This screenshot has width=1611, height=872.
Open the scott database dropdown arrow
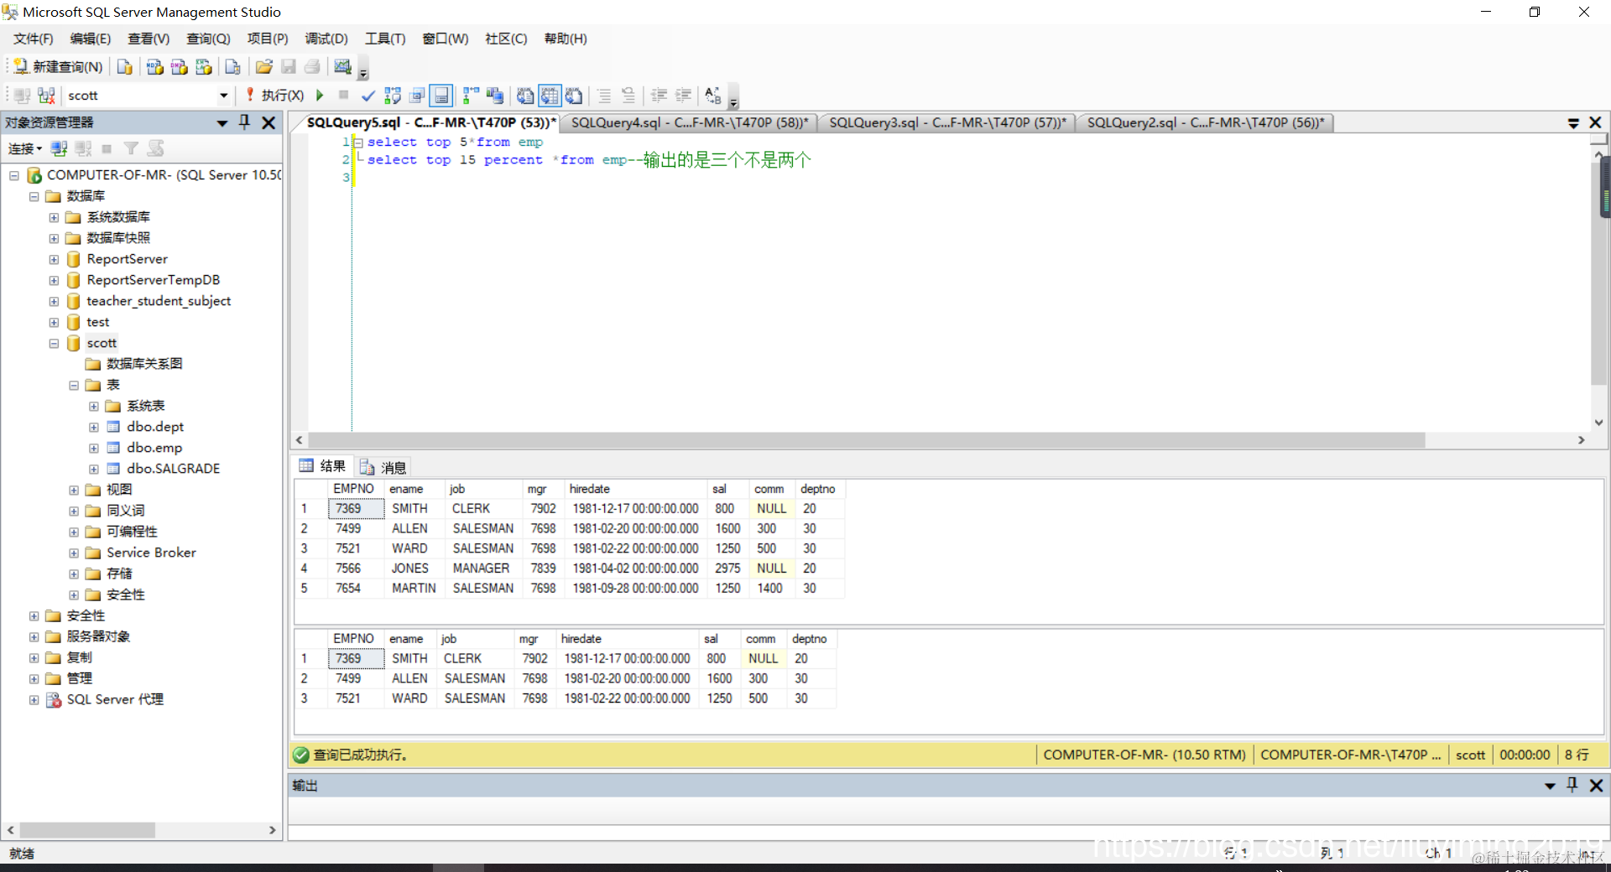223,96
